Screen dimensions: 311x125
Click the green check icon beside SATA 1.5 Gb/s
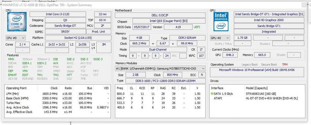point(212,94)
